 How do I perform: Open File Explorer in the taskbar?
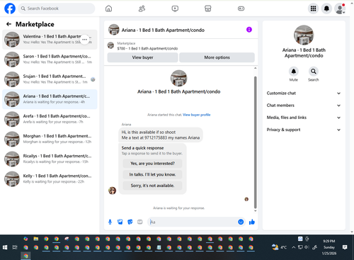pos(36,239)
